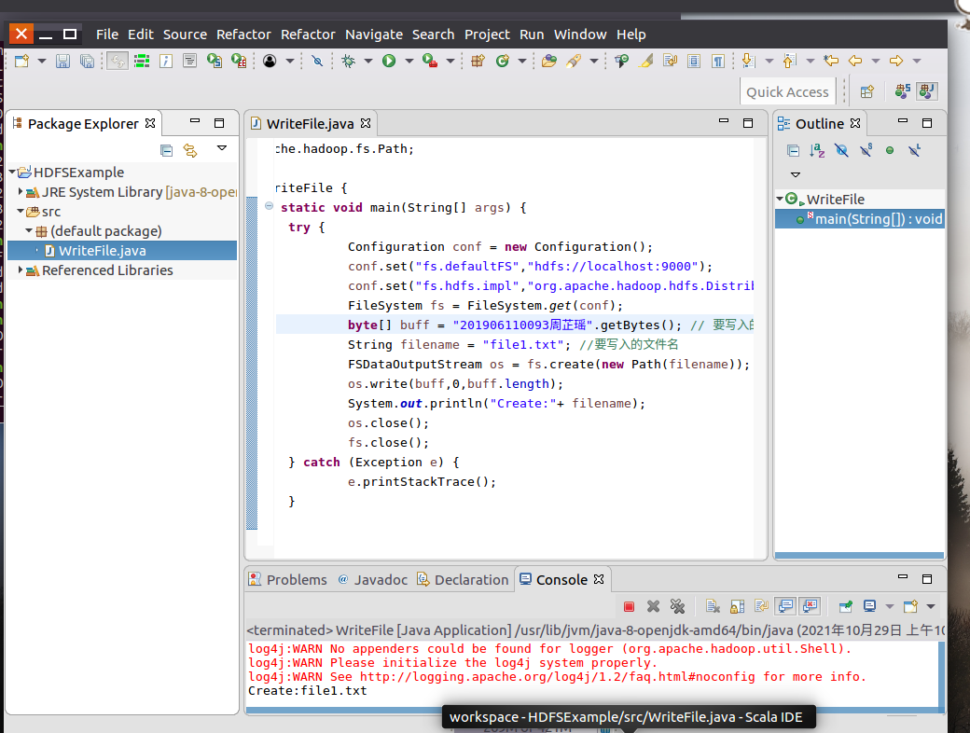This screenshot has height=733, width=970.
Task: Open the Run button dropdown arrow
Action: point(409,61)
